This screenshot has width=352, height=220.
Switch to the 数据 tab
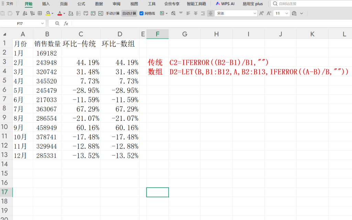99,4
